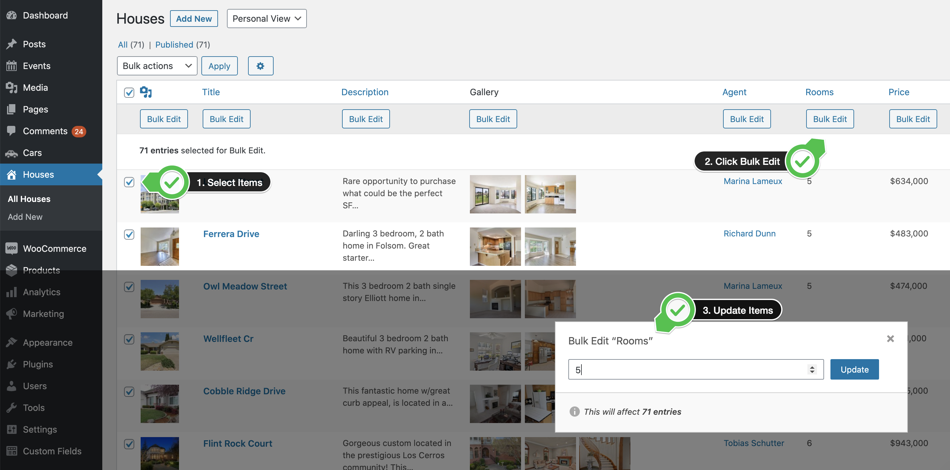950x470 pixels.
Task: Sort by Rooms column header
Action: tap(820, 92)
